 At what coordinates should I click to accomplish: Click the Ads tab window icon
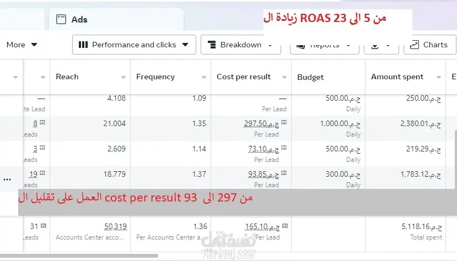[61, 19]
